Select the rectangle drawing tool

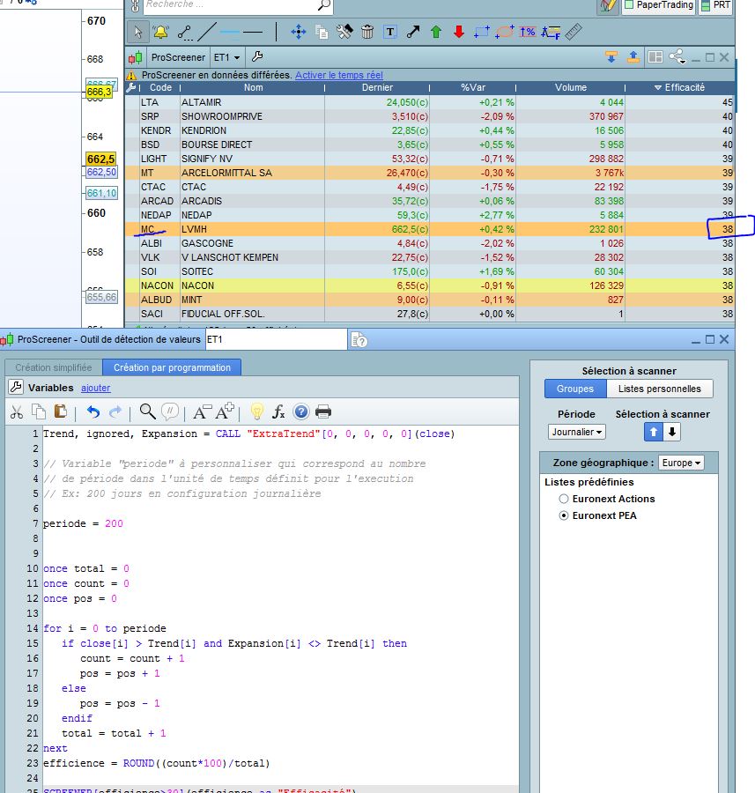click(x=481, y=33)
